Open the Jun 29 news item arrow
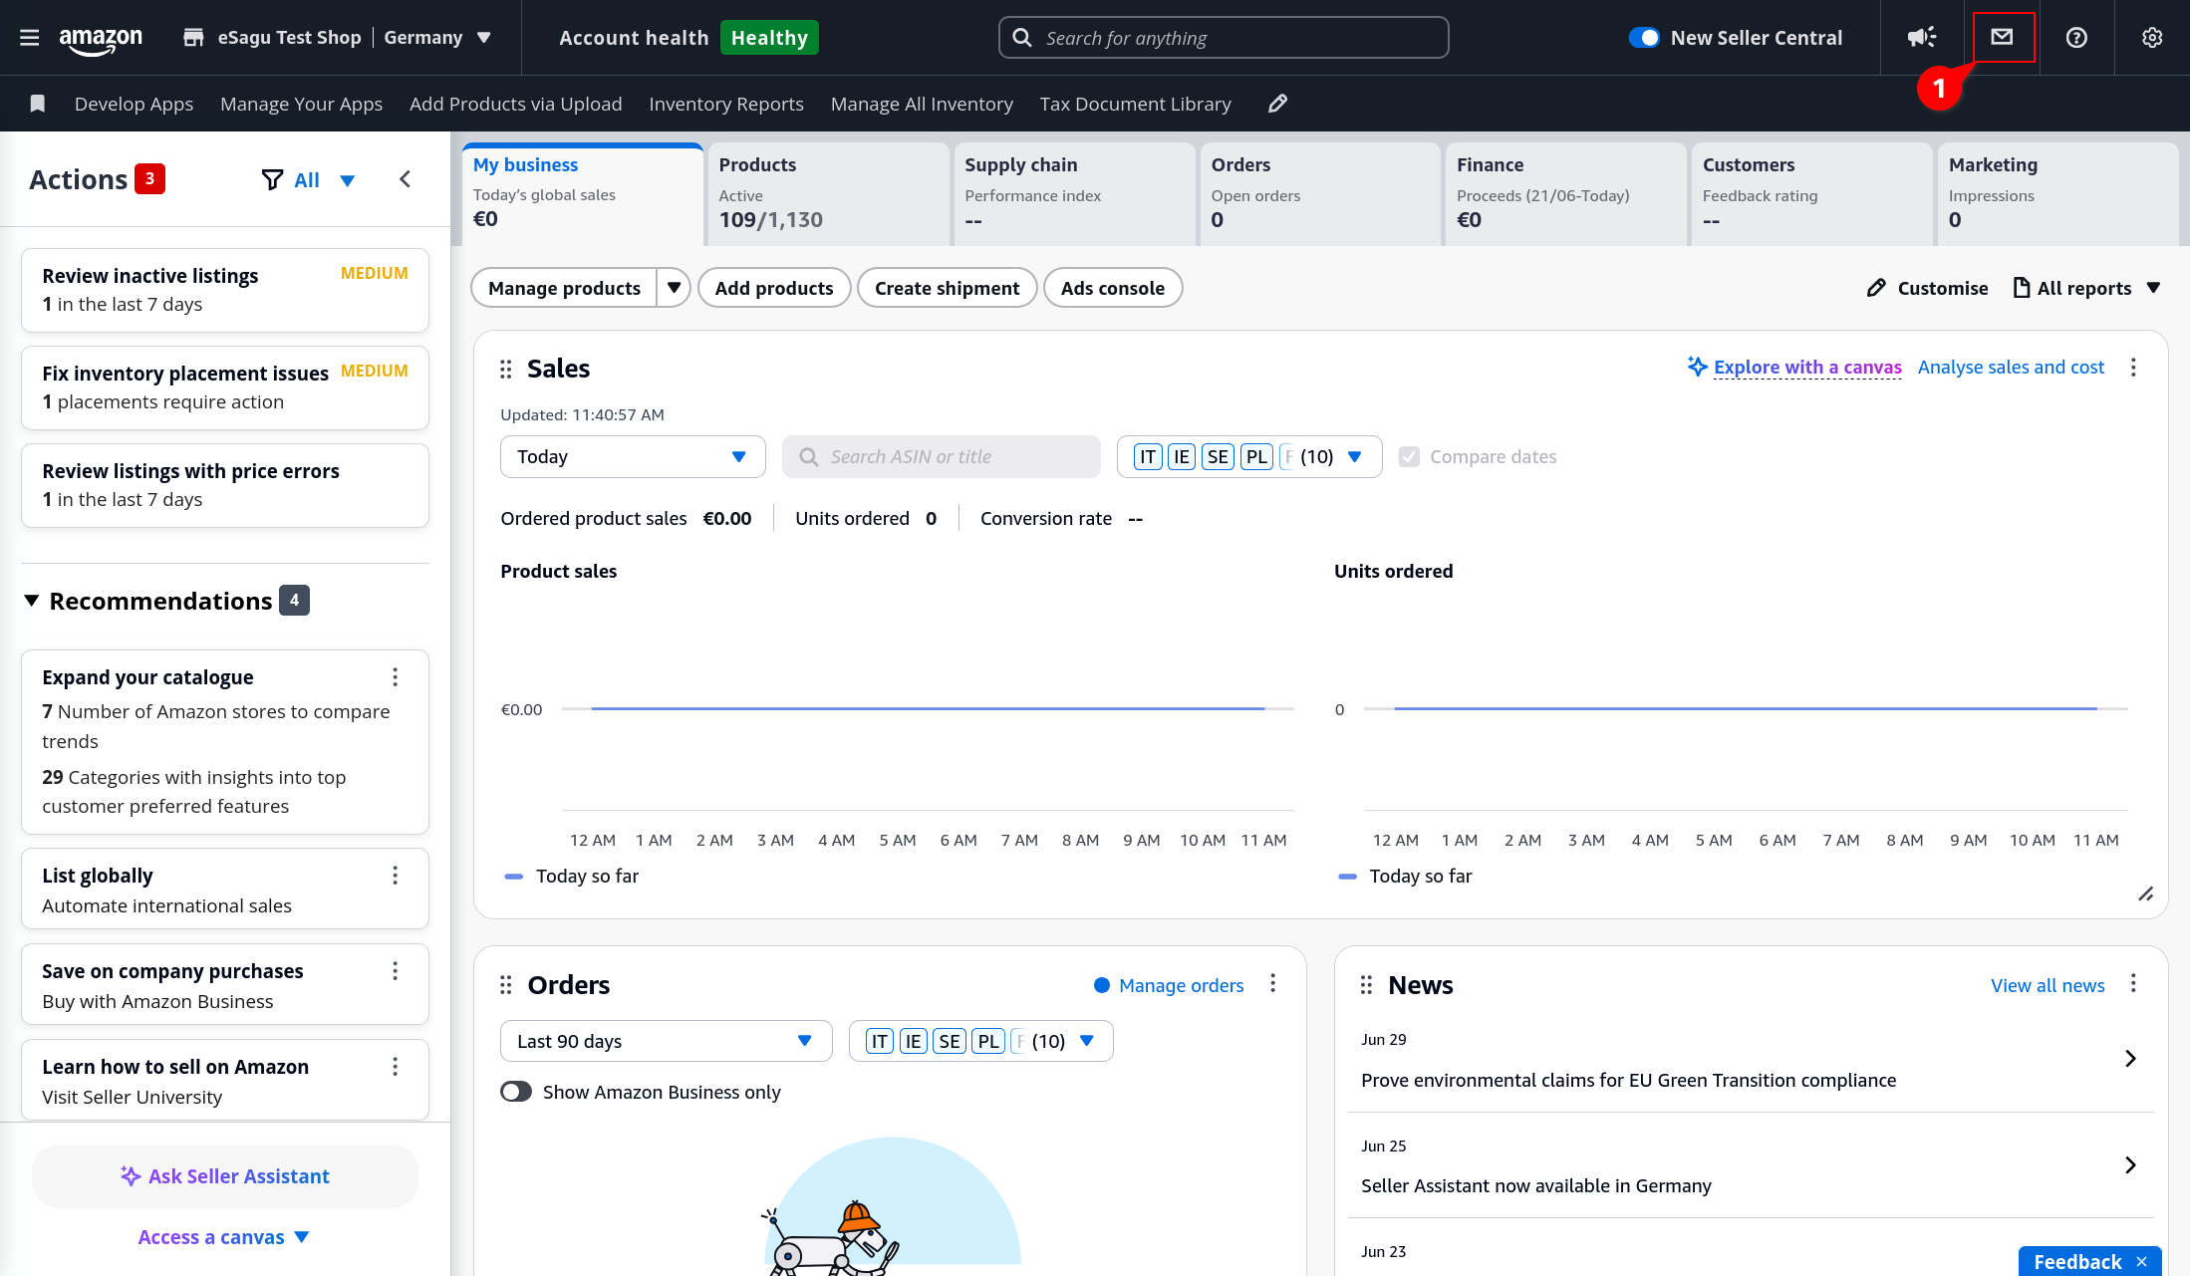The image size is (2190, 1276). click(2130, 1059)
